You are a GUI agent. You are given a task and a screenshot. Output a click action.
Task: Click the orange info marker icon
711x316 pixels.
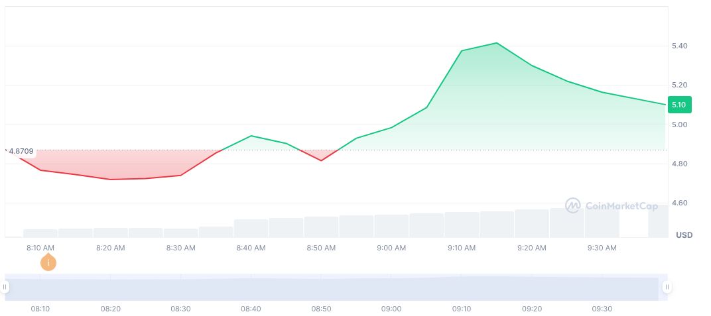pyautogui.click(x=48, y=263)
